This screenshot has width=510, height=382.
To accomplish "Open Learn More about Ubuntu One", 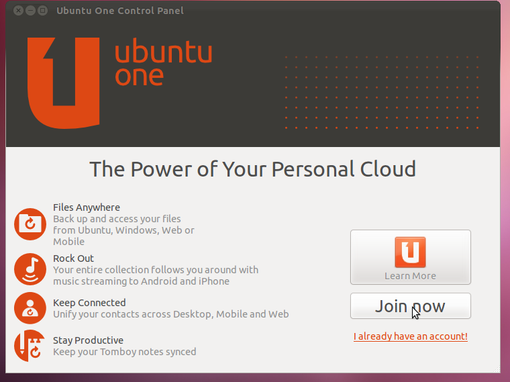I will point(411,257).
